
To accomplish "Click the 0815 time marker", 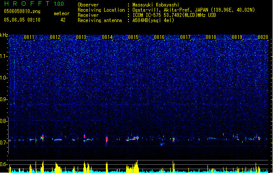I will [133, 37].
